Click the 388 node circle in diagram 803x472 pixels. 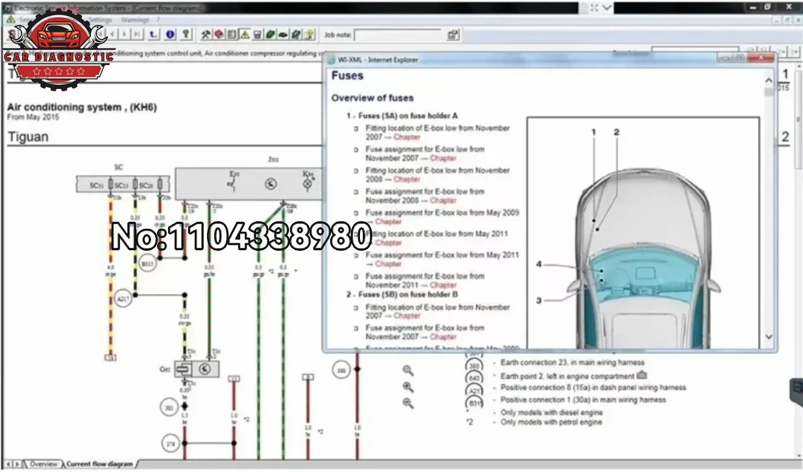[x=340, y=371]
